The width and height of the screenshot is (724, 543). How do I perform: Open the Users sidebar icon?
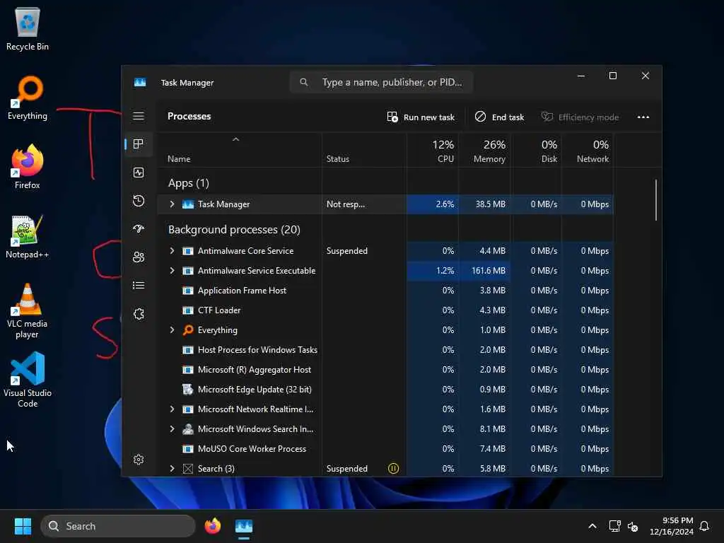point(139,257)
